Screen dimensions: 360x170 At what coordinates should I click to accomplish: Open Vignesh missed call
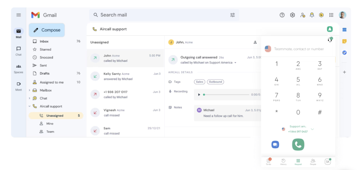pyautogui.click(x=126, y=113)
